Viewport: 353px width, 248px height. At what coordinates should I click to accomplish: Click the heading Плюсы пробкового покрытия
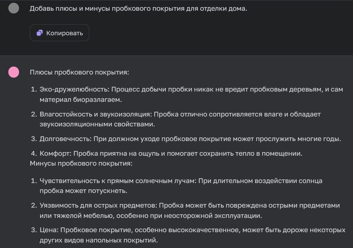[80, 72]
